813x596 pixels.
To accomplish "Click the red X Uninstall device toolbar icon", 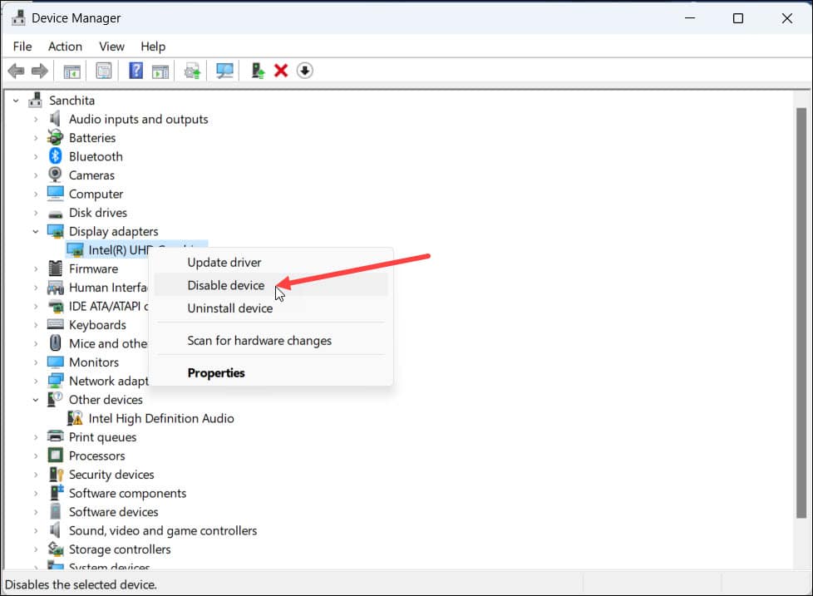I will [280, 71].
